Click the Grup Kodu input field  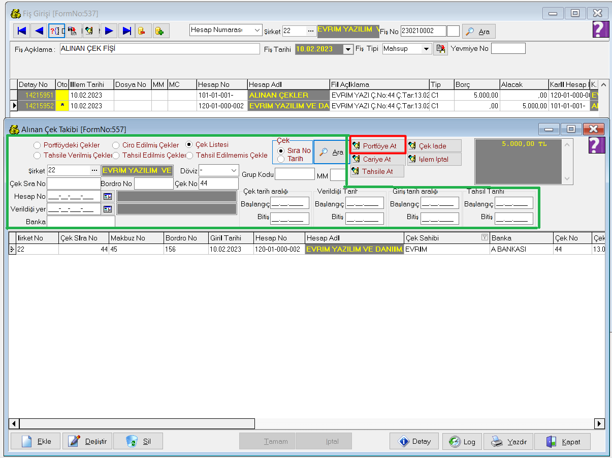(295, 174)
